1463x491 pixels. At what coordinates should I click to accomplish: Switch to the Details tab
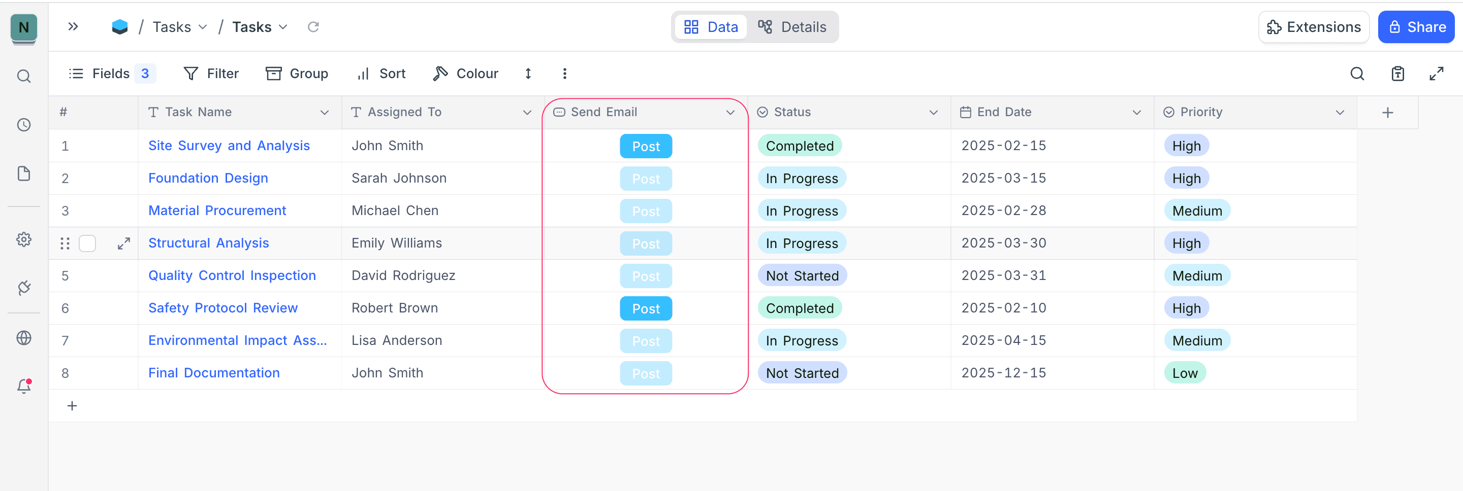pos(792,27)
